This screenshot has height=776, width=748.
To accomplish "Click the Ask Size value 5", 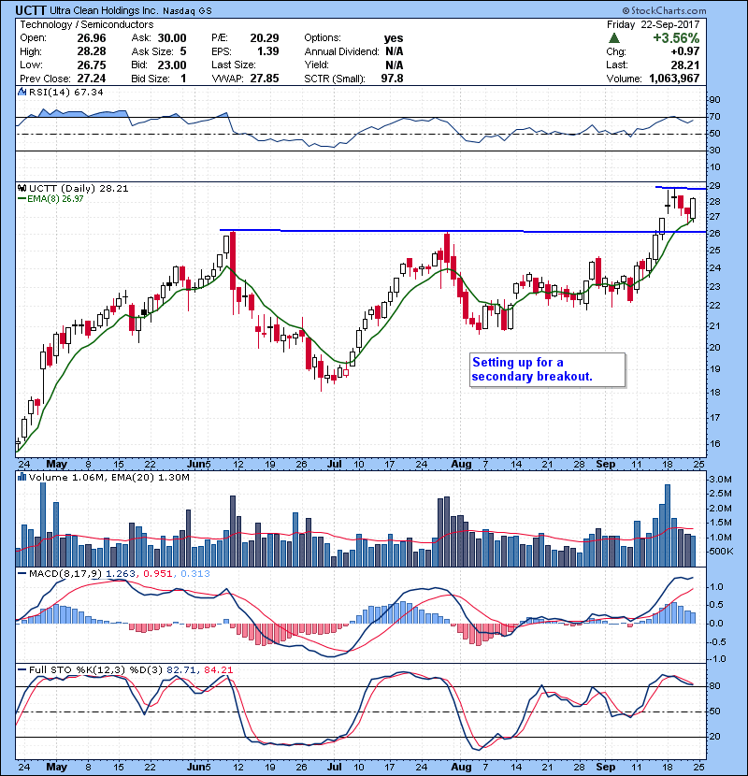I will pyautogui.click(x=183, y=51).
